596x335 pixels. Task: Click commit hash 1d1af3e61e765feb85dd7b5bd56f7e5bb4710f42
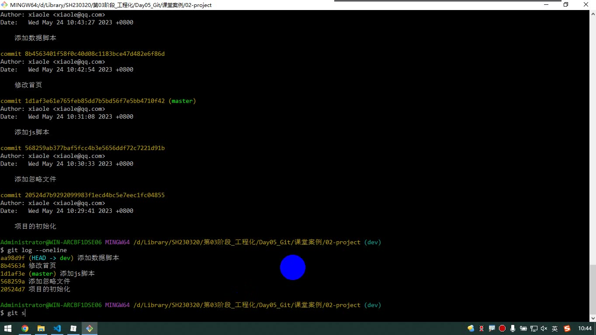(x=95, y=101)
